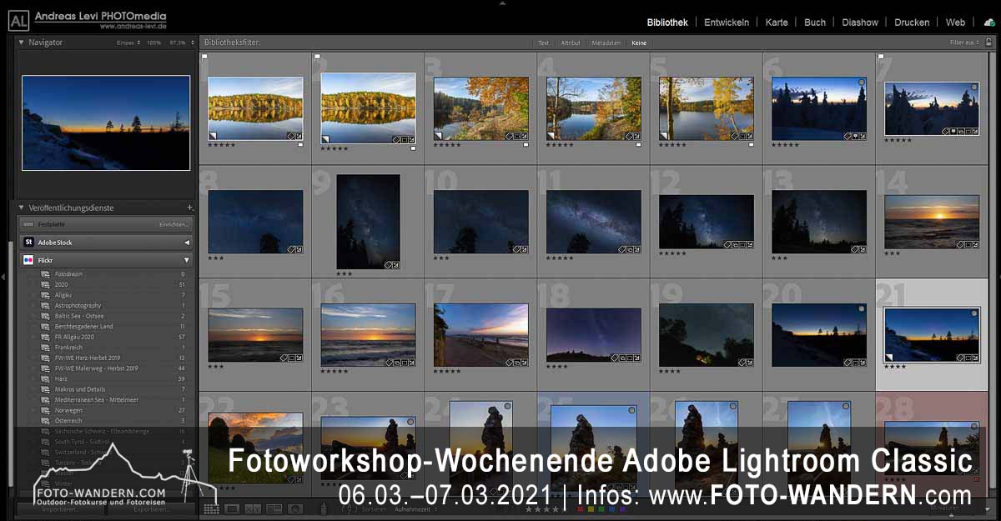Open the Buch module

tap(815, 23)
